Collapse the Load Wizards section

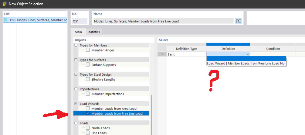point(76,104)
